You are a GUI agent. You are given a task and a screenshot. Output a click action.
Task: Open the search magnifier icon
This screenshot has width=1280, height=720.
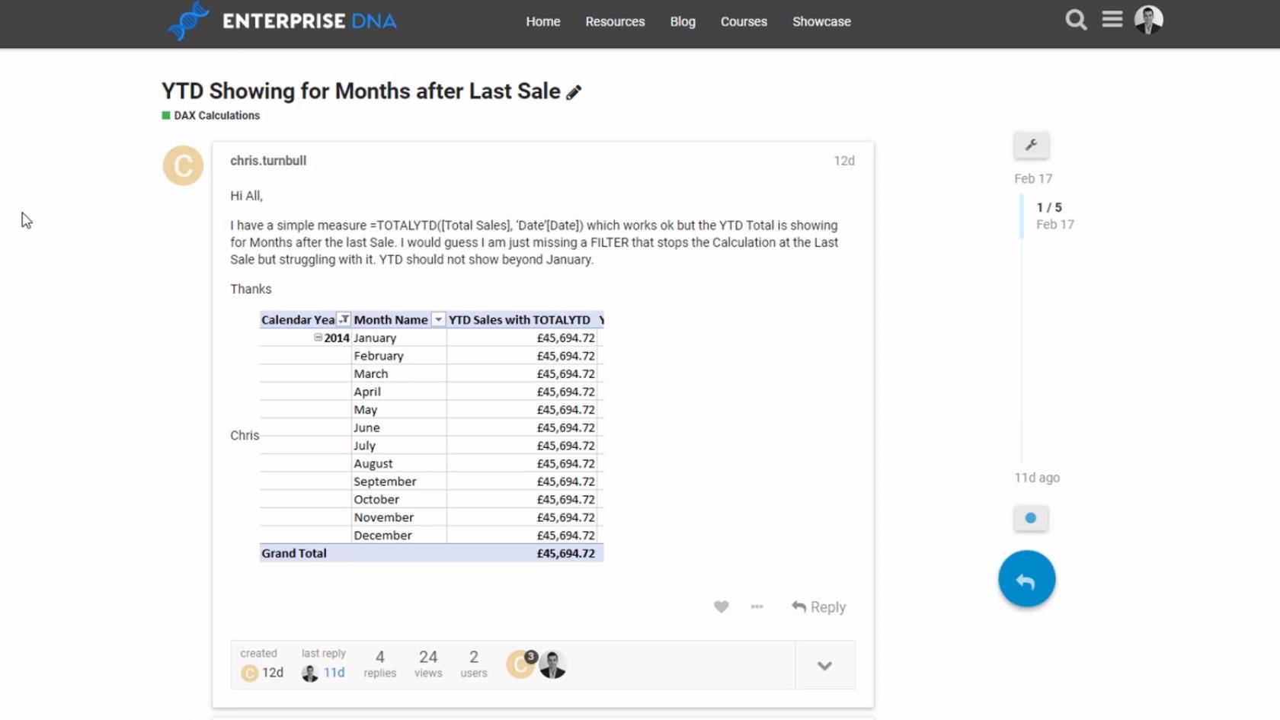1076,20
